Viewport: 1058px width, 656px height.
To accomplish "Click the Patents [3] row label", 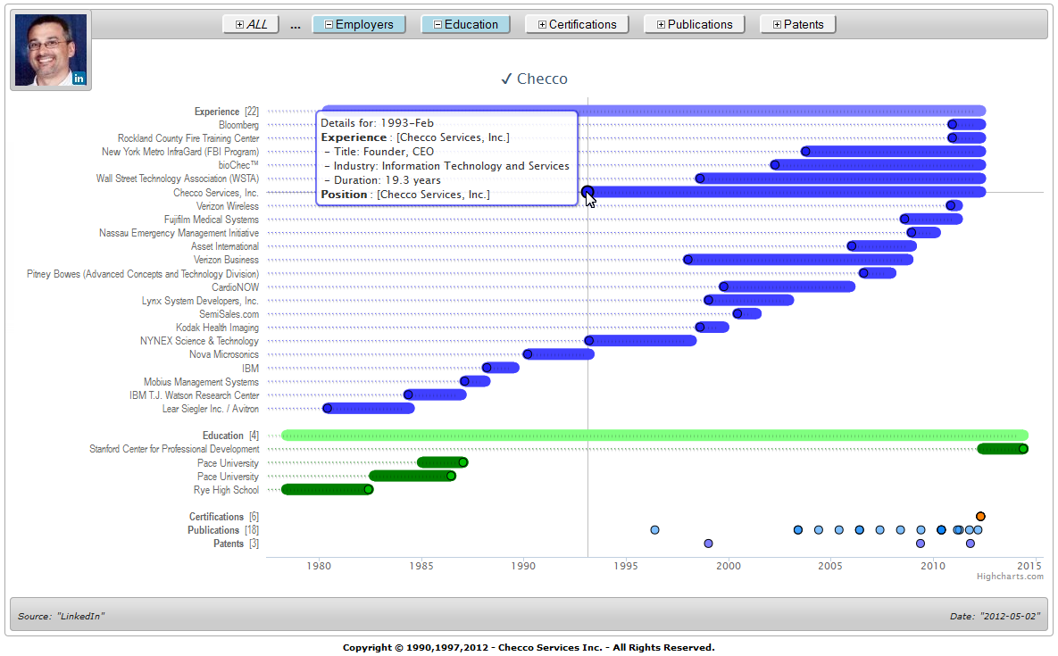I will pyautogui.click(x=236, y=544).
